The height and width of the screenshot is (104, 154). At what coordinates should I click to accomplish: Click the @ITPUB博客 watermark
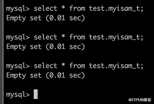point(140,100)
